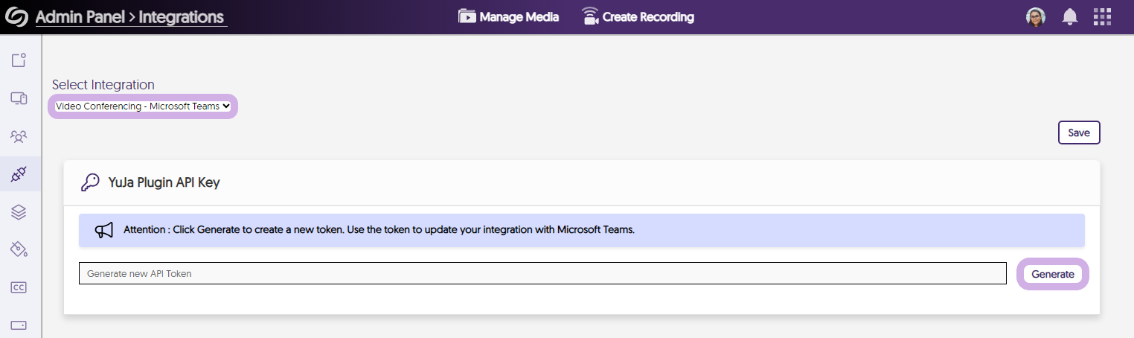Open the paint bucket branding icon

tap(19, 249)
